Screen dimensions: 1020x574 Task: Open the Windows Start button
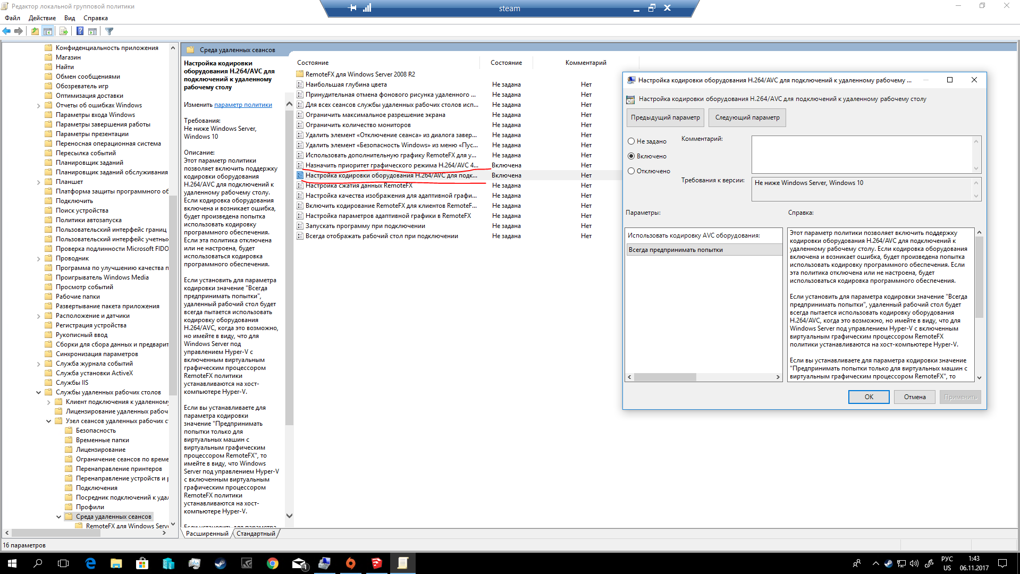[12, 563]
